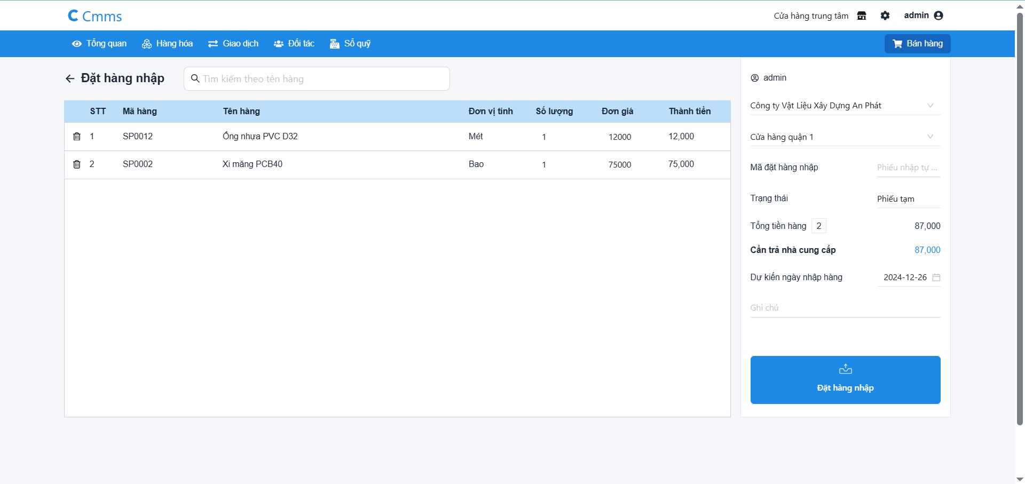Click the admin user avatar icon
The width and height of the screenshot is (1025, 484).
939,15
